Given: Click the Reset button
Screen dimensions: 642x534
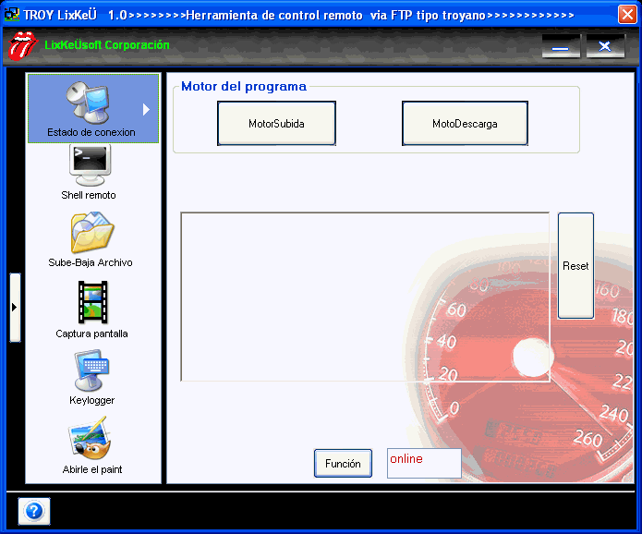Looking at the screenshot, I should point(575,266).
